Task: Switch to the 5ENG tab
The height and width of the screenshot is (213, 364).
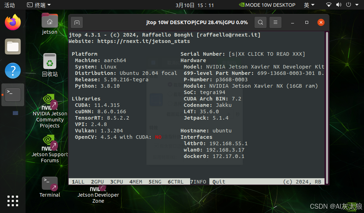Action: (x=155, y=182)
